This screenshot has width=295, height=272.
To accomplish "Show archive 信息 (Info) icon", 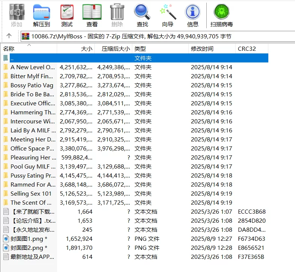I will tap(192, 12).
